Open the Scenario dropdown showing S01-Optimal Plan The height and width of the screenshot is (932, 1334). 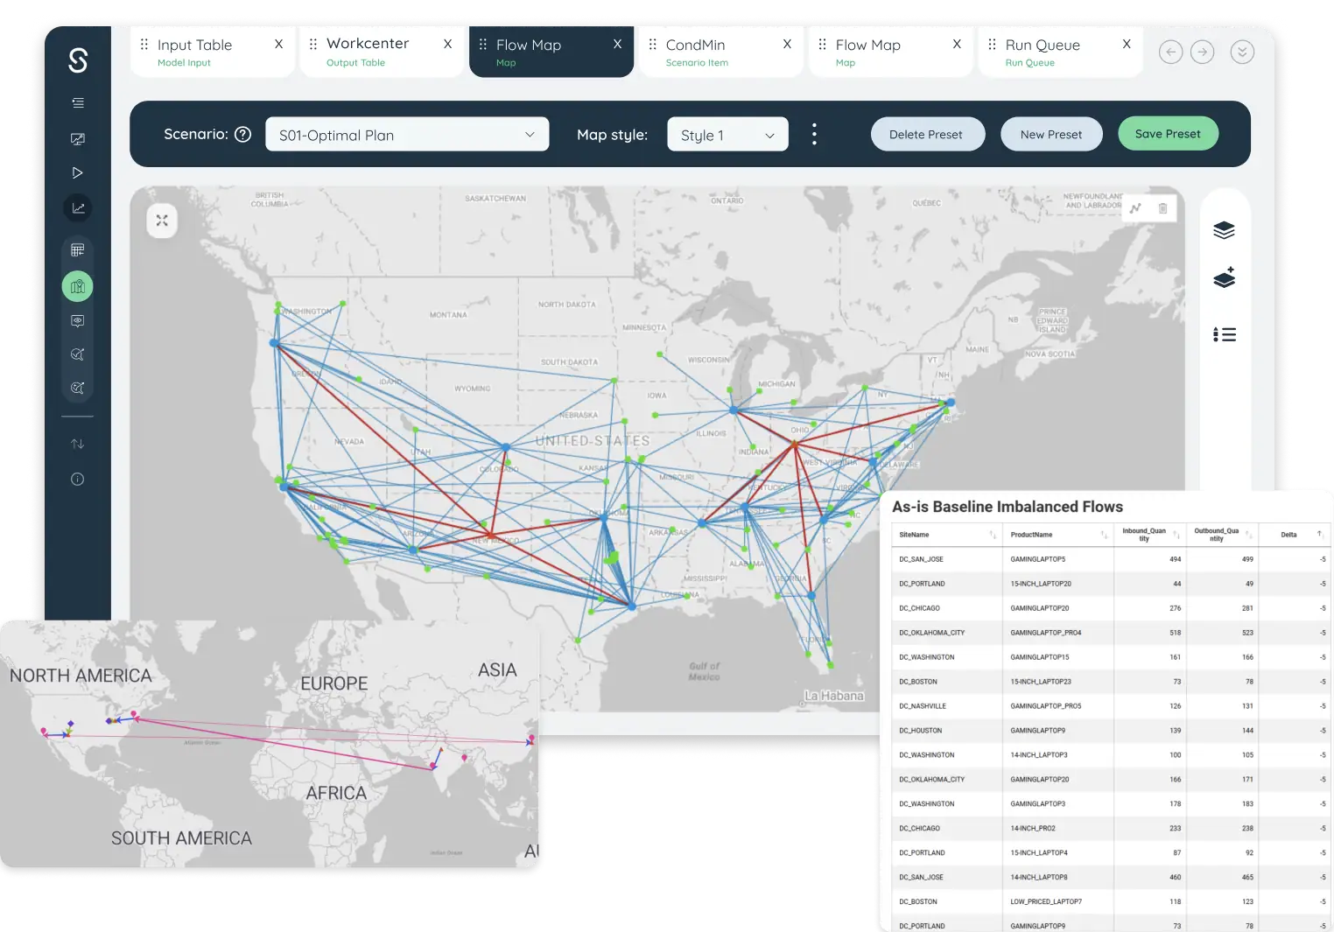(x=406, y=134)
